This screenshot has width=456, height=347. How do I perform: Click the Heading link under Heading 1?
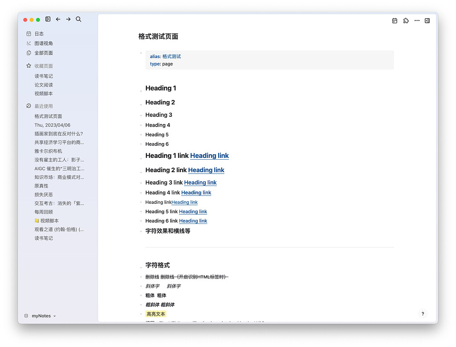(209, 156)
